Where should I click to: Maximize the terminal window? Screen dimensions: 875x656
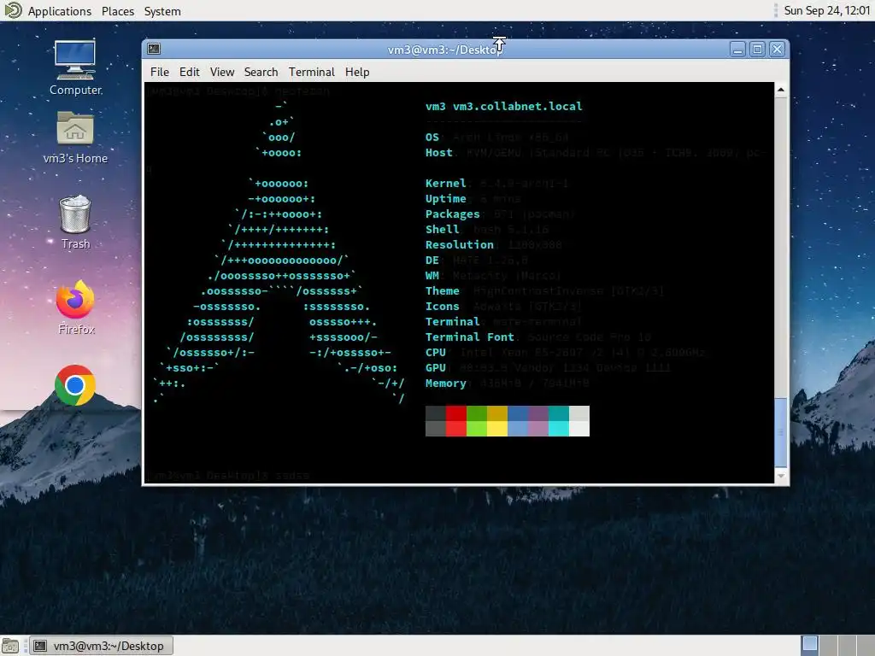point(757,49)
